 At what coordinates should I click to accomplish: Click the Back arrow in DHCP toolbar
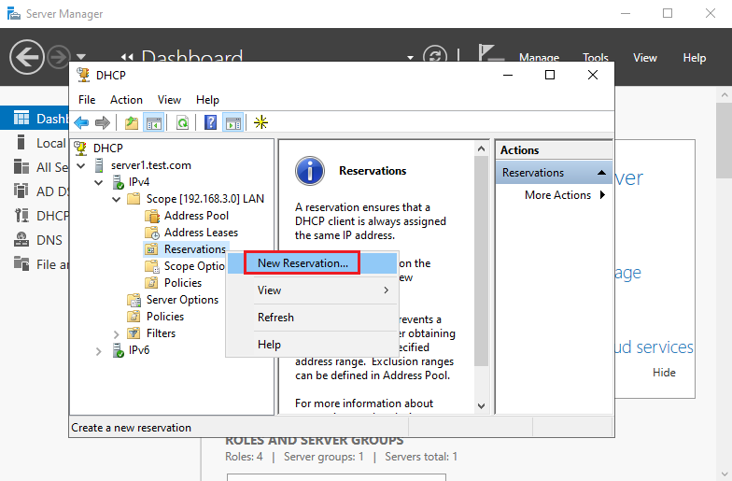pyautogui.click(x=81, y=122)
